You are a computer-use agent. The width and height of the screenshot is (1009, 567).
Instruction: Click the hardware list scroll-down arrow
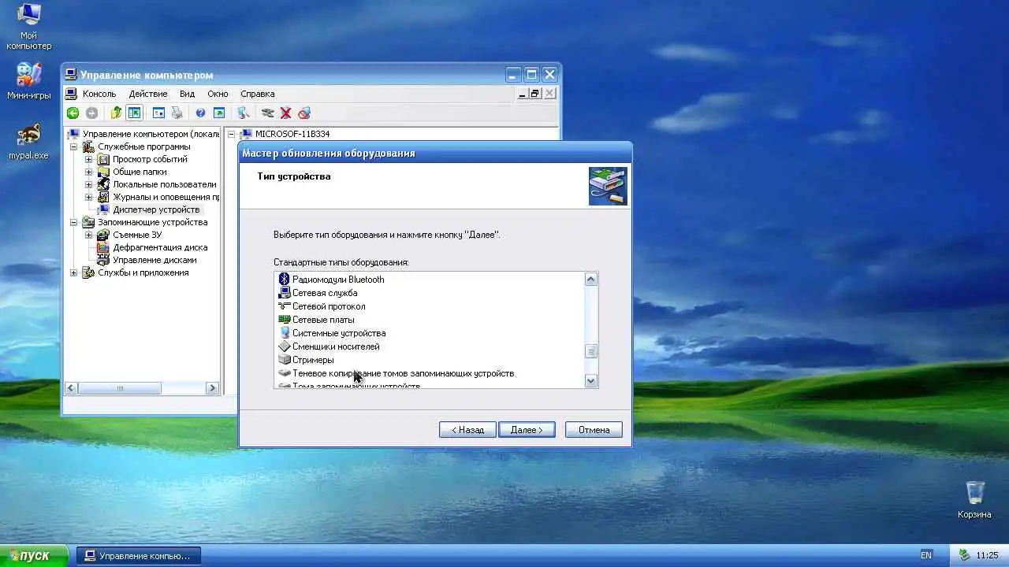pyautogui.click(x=591, y=380)
